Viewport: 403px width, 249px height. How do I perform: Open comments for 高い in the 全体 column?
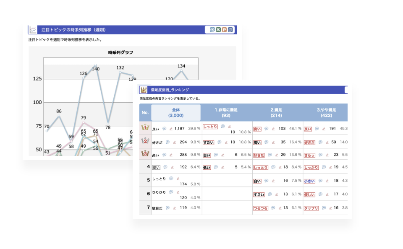164,155
